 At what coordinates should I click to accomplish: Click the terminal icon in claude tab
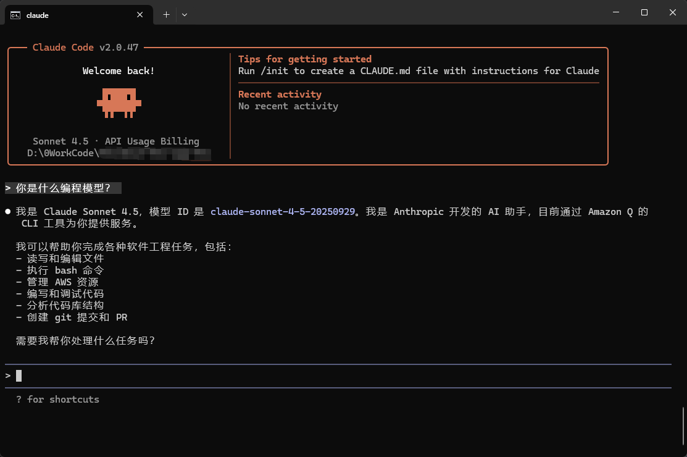pyautogui.click(x=15, y=15)
